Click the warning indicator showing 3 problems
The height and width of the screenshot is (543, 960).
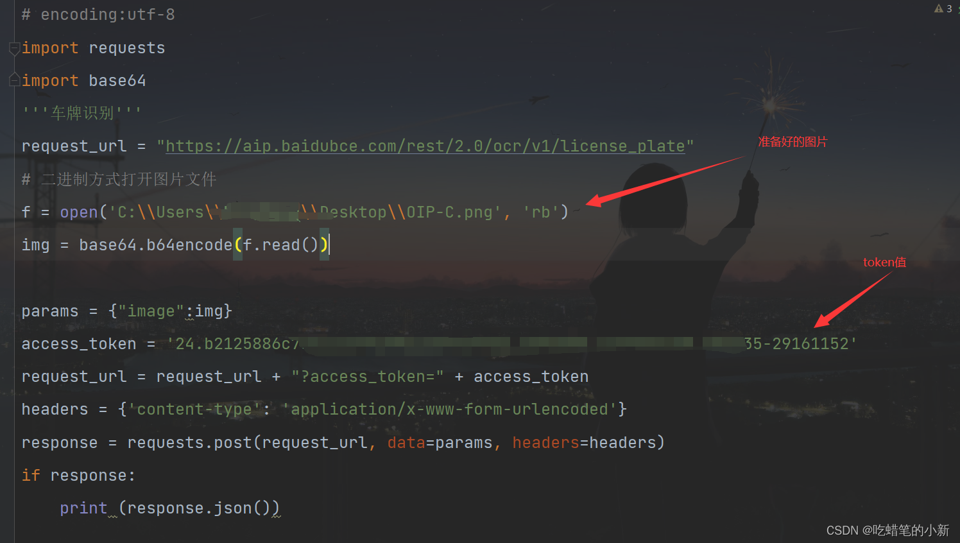click(943, 8)
